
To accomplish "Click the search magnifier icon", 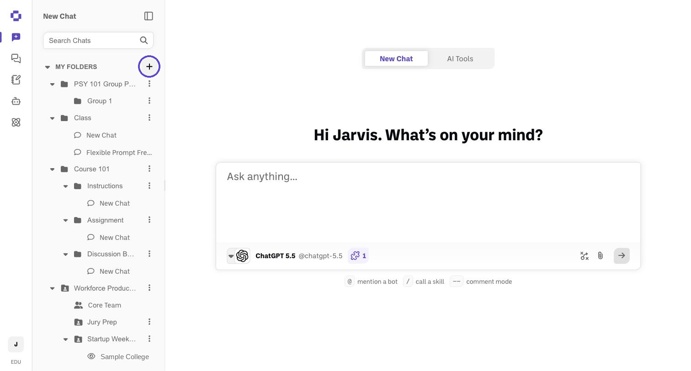I will [x=144, y=40].
